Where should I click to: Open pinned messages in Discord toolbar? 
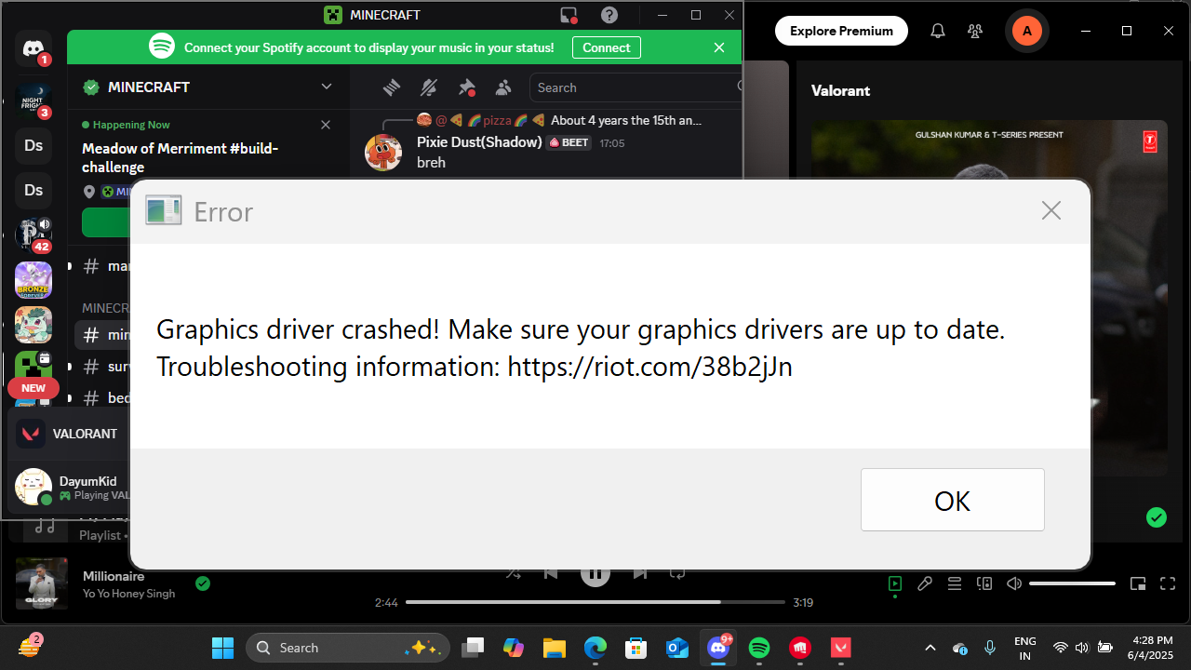tap(466, 87)
